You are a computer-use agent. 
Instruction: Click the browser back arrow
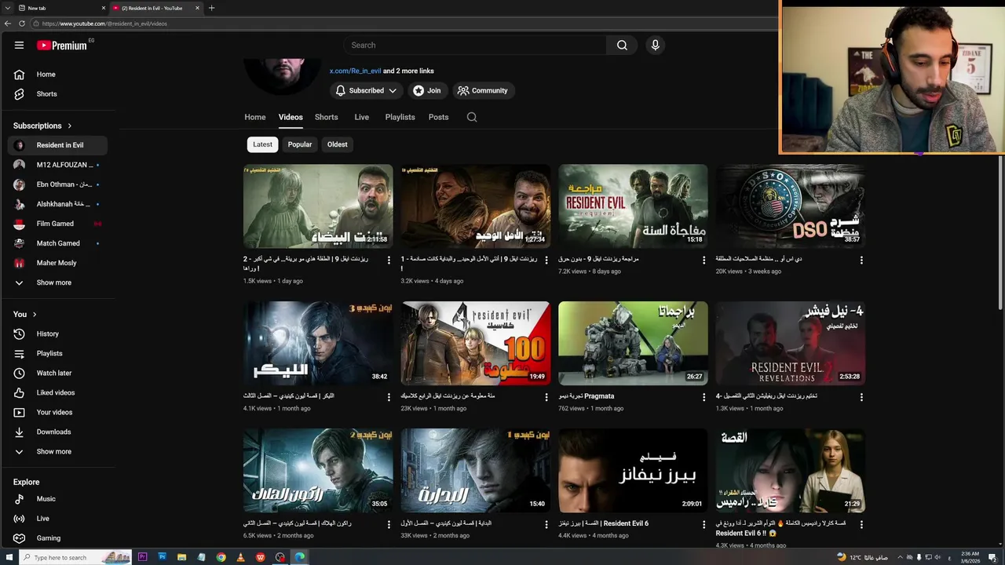pos(8,24)
